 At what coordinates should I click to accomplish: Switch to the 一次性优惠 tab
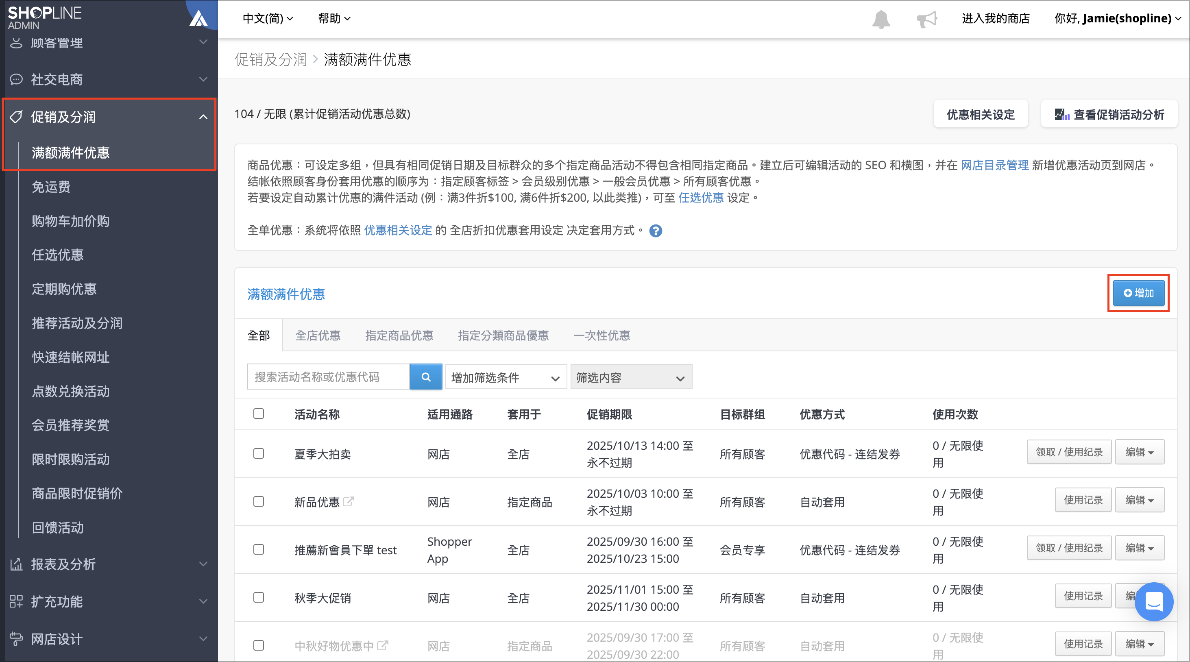[x=602, y=335]
